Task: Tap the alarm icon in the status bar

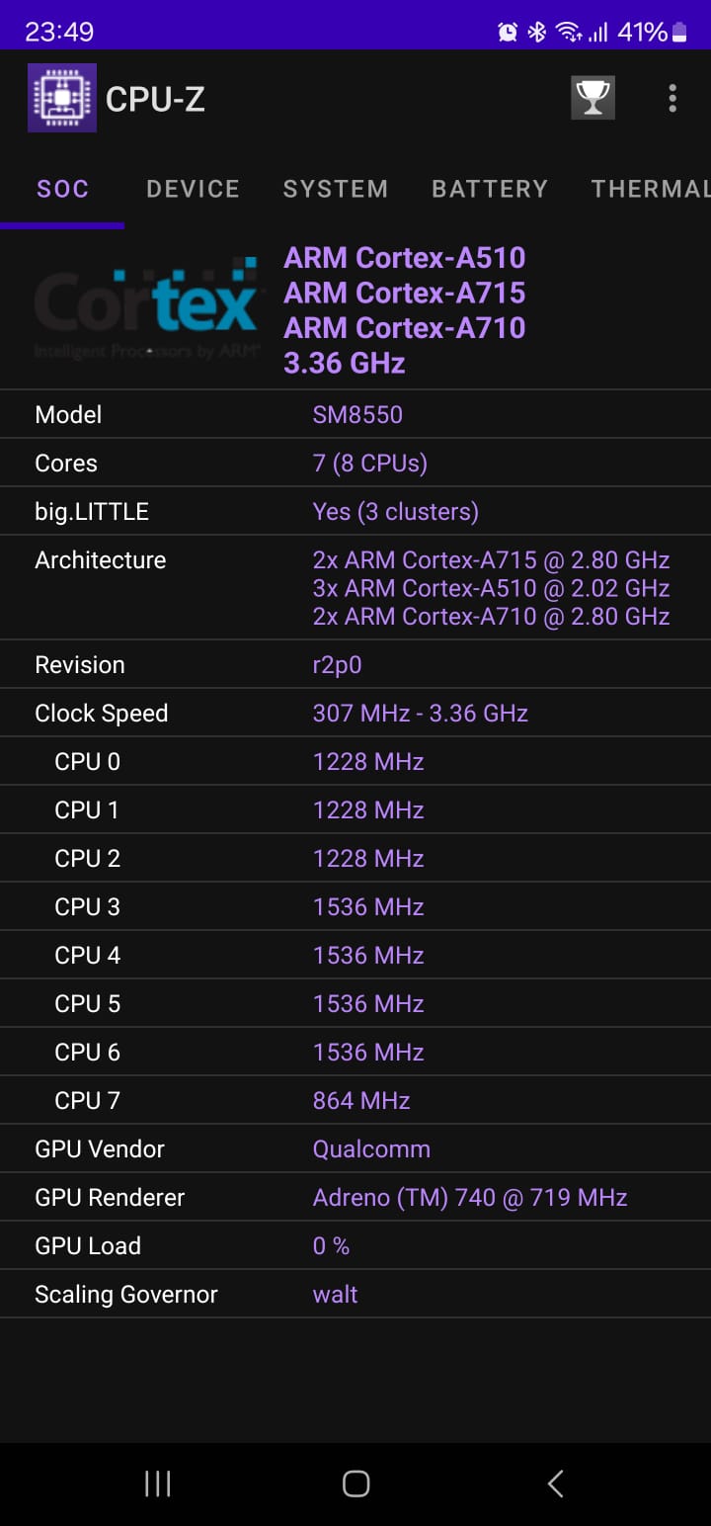Action: click(x=508, y=33)
